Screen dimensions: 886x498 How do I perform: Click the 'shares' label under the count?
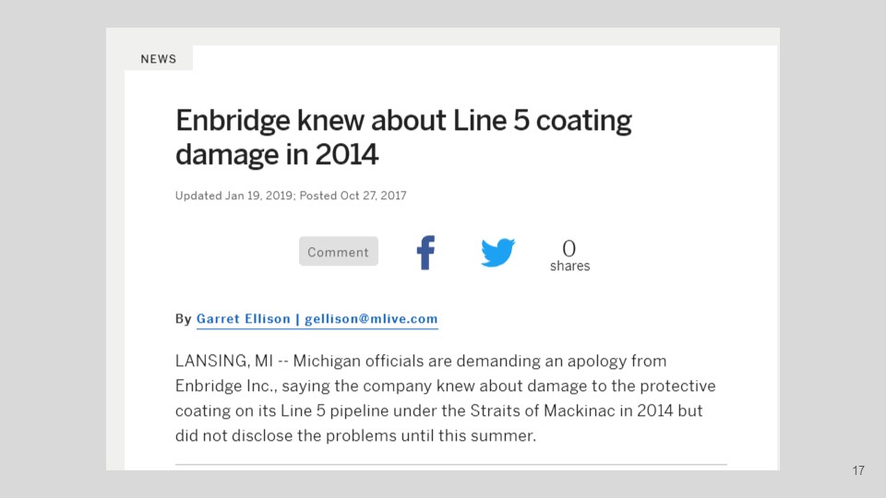(569, 266)
